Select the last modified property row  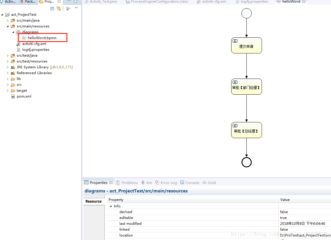(x=219, y=224)
